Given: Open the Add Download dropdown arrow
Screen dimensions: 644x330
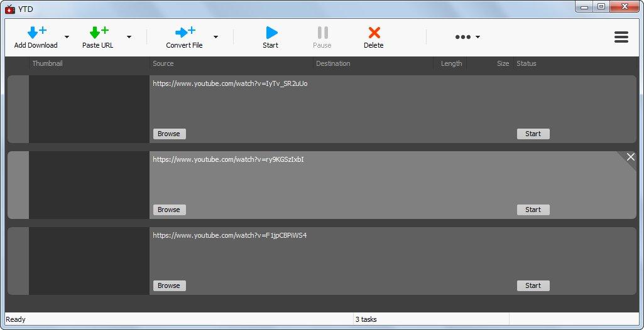Looking at the screenshot, I should [67, 37].
